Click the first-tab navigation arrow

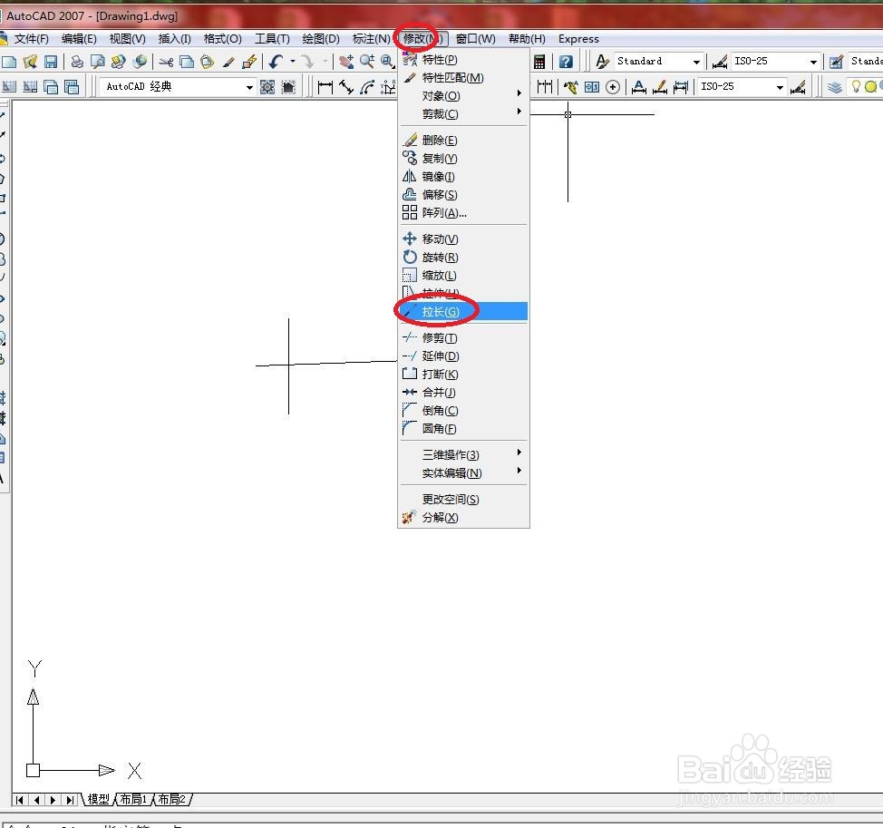[x=20, y=800]
